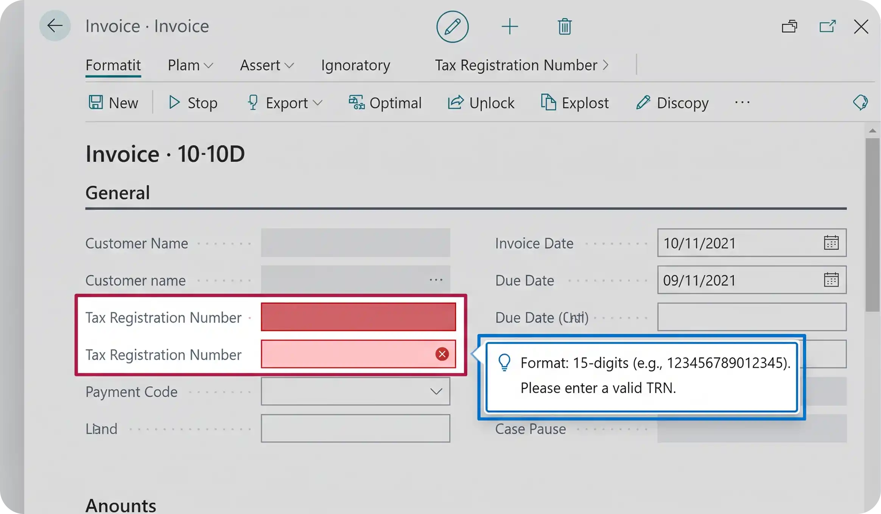Screen dimensions: 881x514
Task: Click the Unlock action
Action: pos(481,103)
